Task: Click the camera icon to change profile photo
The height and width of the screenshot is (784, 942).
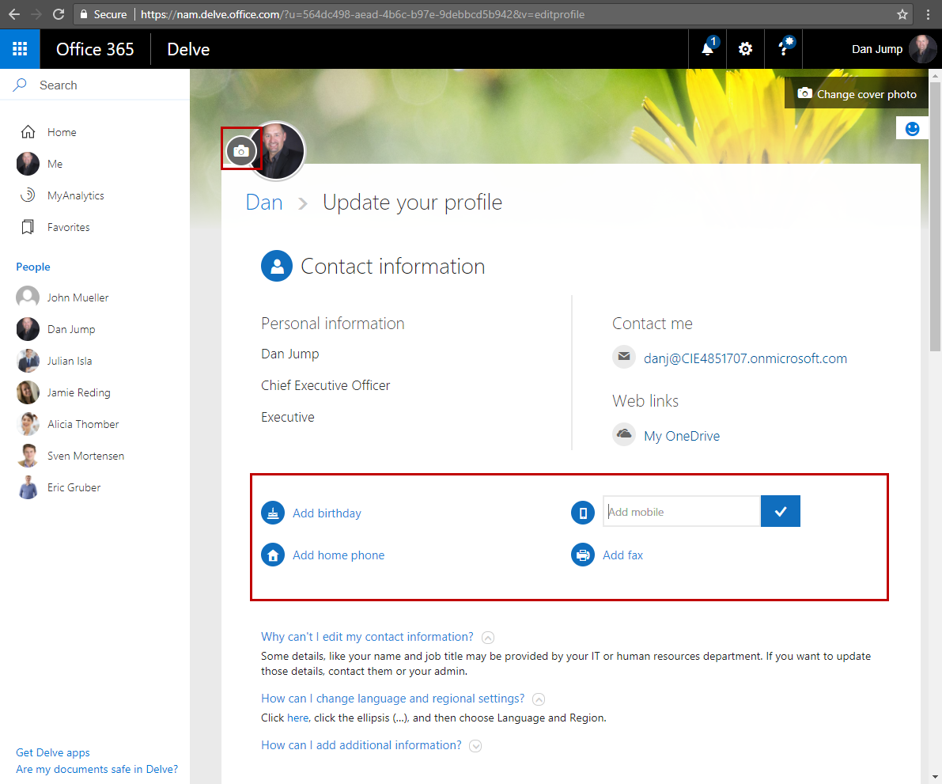Action: click(241, 151)
